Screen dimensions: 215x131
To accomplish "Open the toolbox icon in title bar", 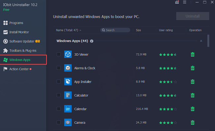I will coord(177,2).
